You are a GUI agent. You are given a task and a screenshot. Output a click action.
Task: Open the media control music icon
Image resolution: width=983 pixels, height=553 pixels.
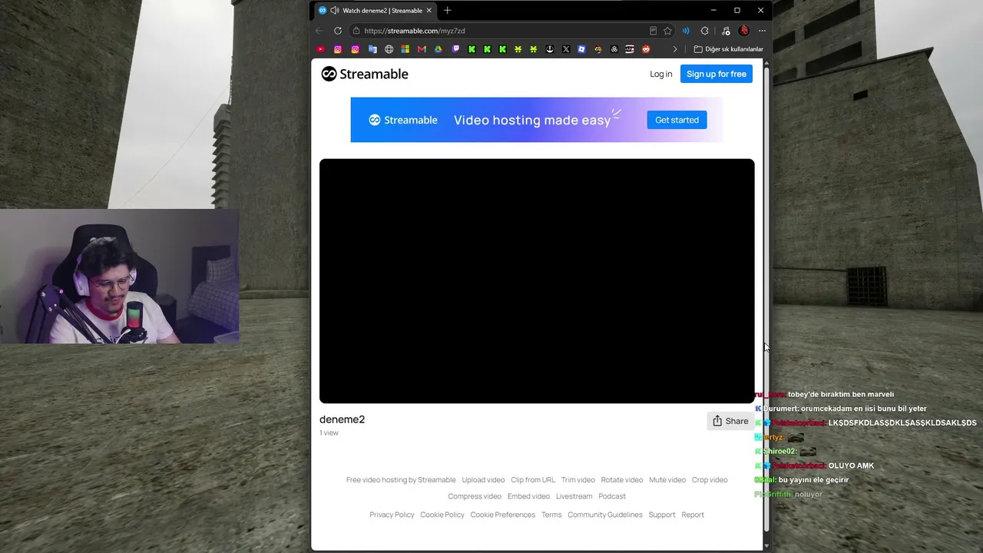pyautogui.click(x=726, y=31)
